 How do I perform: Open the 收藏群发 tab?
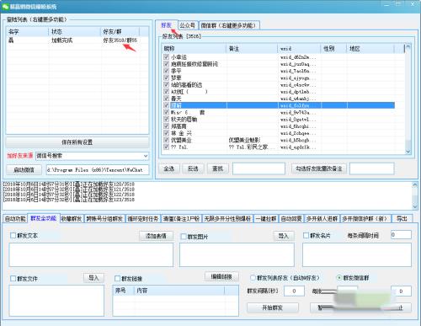[x=72, y=219]
